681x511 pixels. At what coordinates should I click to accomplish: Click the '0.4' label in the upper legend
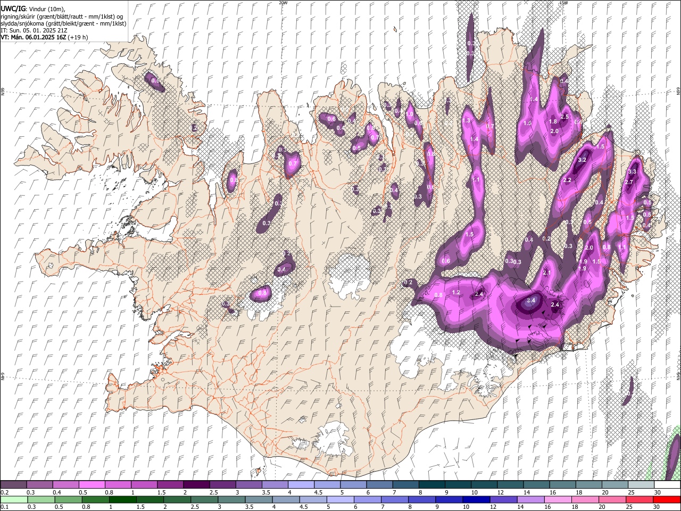click(x=57, y=492)
